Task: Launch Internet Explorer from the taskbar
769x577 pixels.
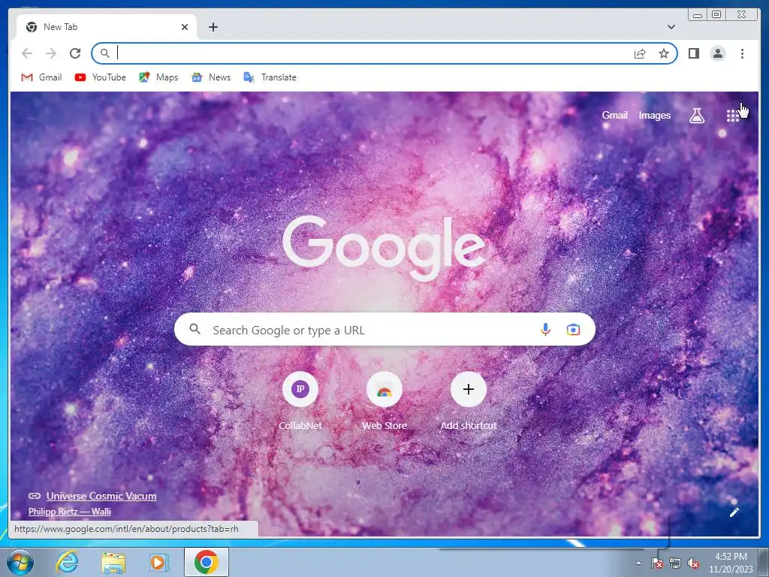Action: point(67,562)
